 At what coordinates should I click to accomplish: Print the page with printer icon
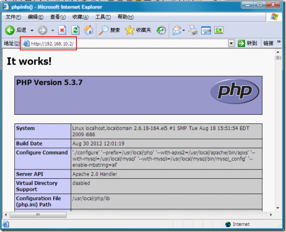[x=193, y=30]
